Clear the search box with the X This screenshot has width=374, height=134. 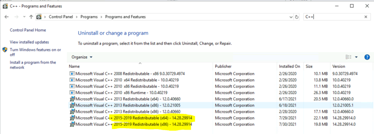pos(366,17)
